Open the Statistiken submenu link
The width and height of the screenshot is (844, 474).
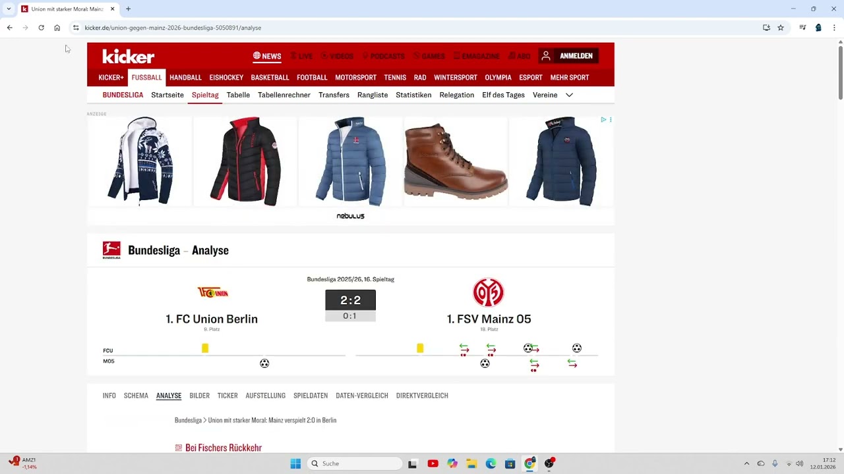(x=413, y=95)
